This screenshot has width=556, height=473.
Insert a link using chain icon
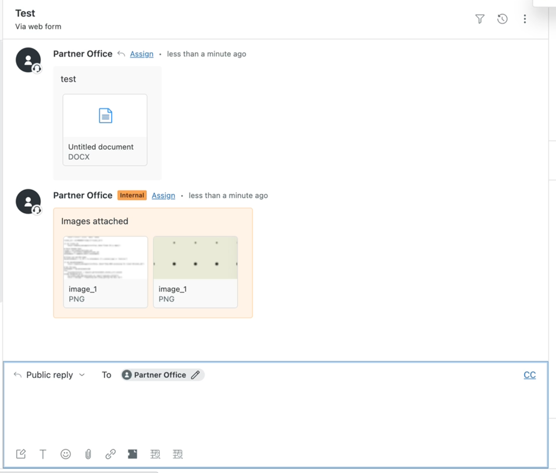coord(111,454)
